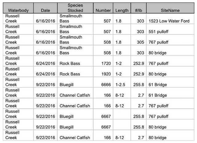Select the #/lb column header
The image size is (197, 143).
pos(138,10)
